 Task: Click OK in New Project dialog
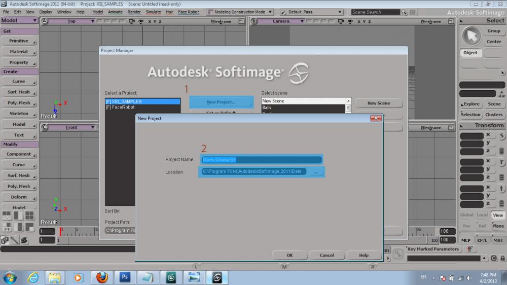(x=289, y=255)
